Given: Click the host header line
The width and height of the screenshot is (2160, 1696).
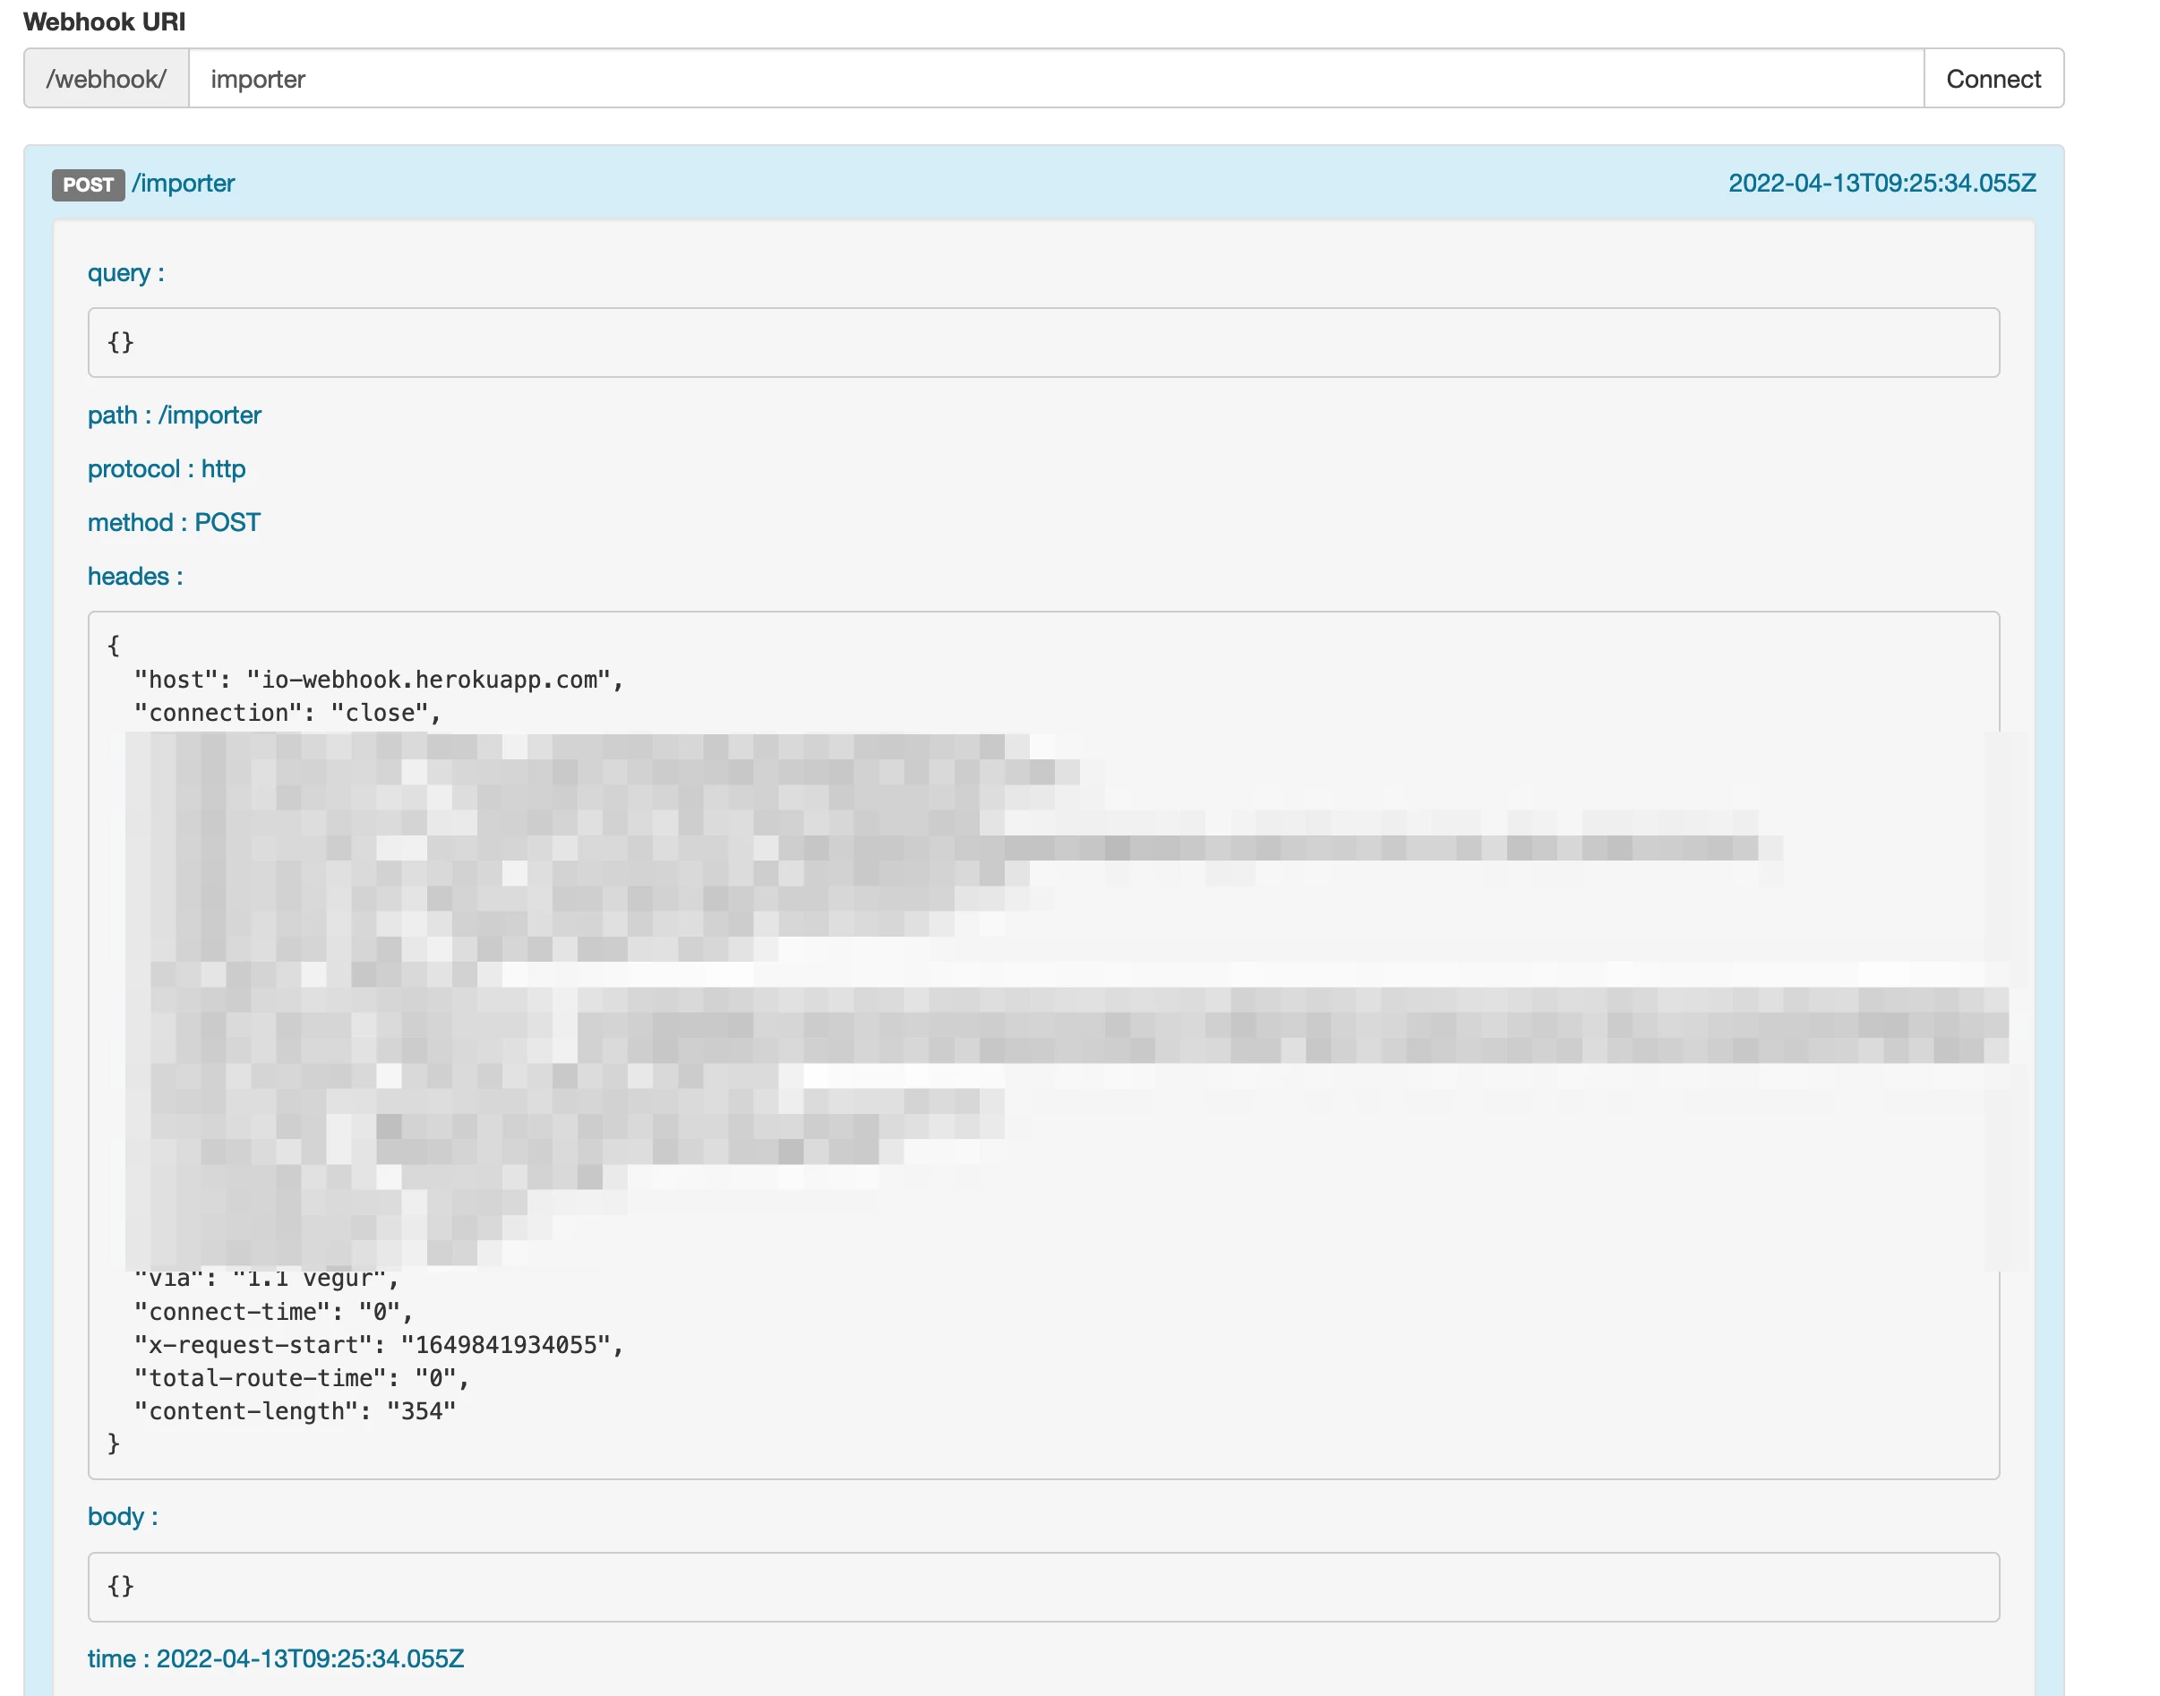Looking at the screenshot, I should pyautogui.click(x=377, y=681).
